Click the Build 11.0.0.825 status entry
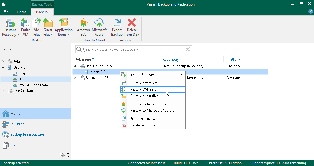This screenshot has width=314, height=166. tap(186, 163)
